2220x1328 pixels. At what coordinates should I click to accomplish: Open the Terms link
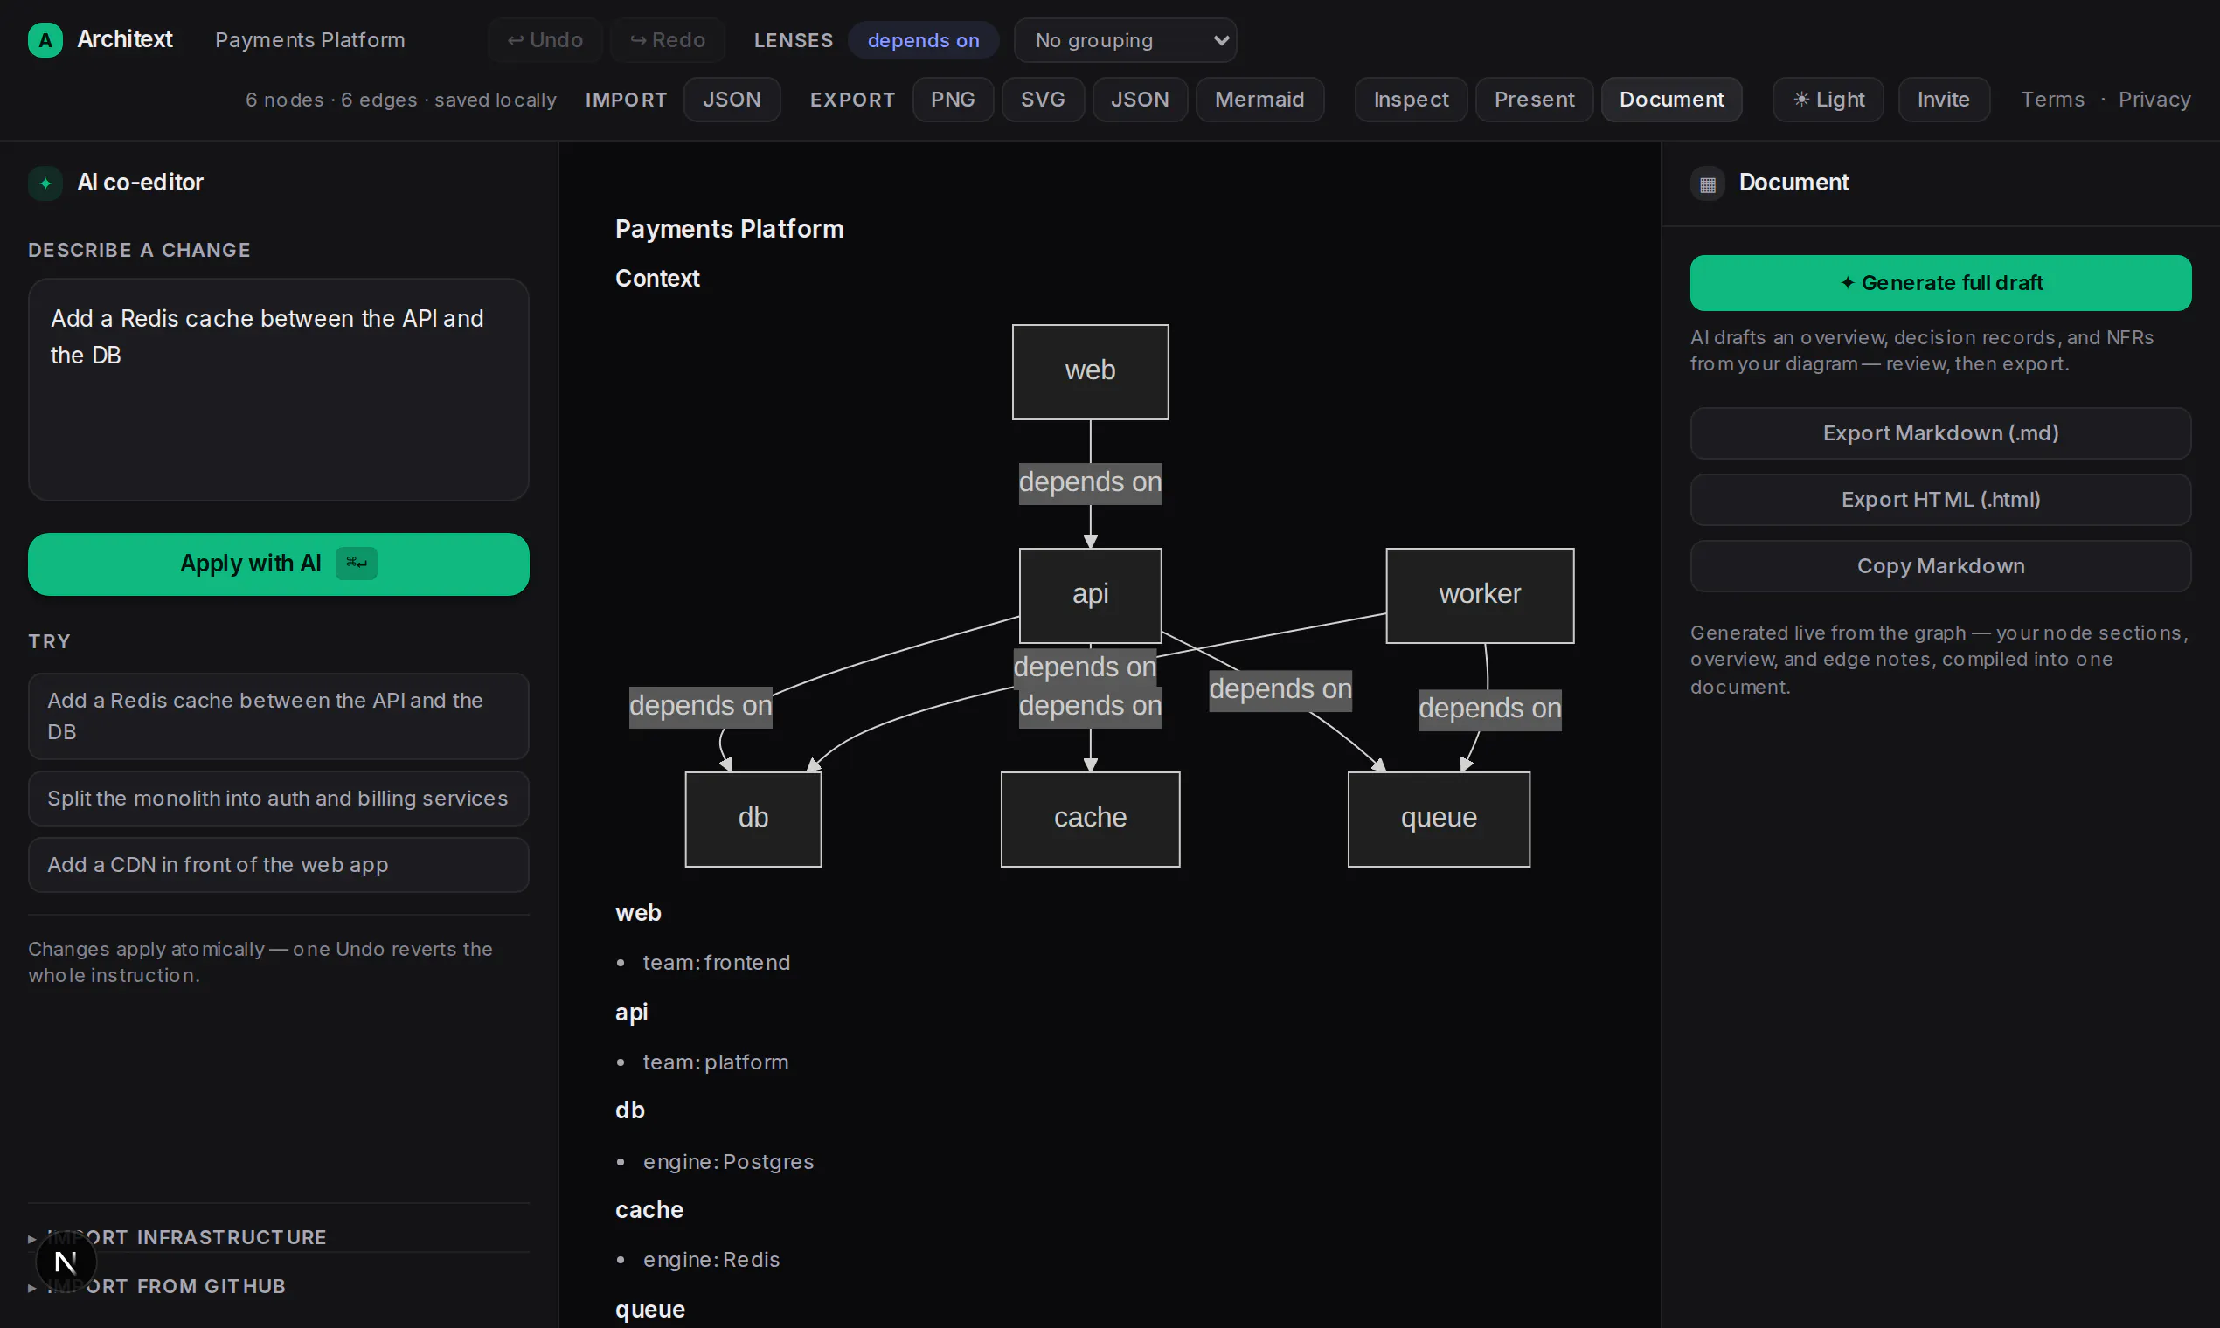2052,100
